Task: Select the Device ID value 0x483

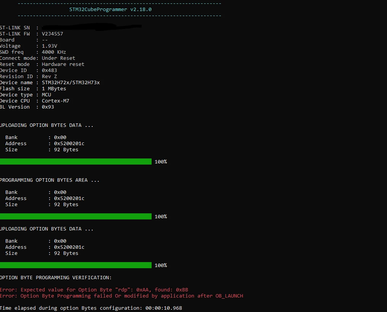Action: [x=50, y=70]
